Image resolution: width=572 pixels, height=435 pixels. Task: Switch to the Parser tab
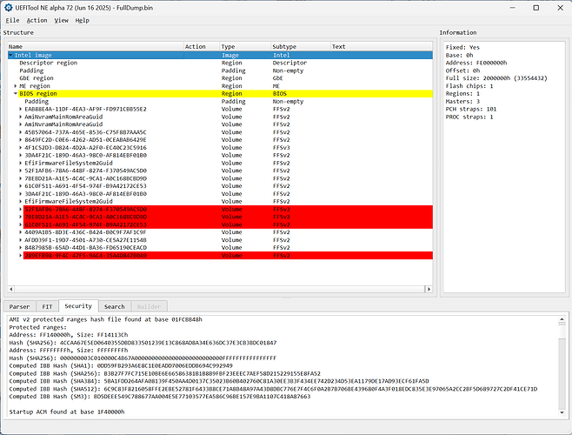19,306
